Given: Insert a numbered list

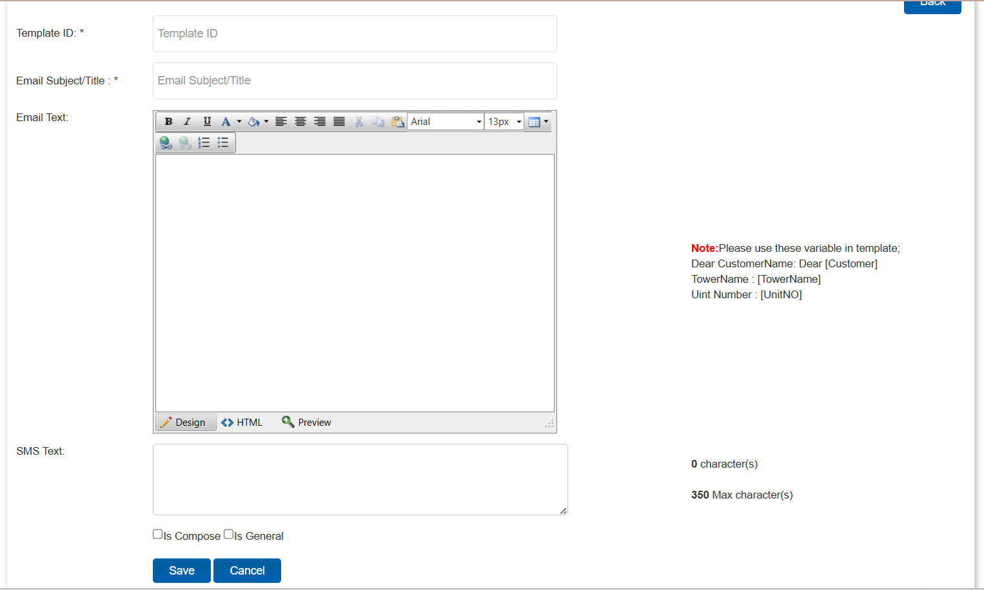Looking at the screenshot, I should (x=204, y=142).
